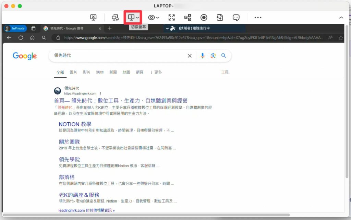Screen dimensions: 351x220
Task: Reload the page with refresh icon
Action: 21,38
